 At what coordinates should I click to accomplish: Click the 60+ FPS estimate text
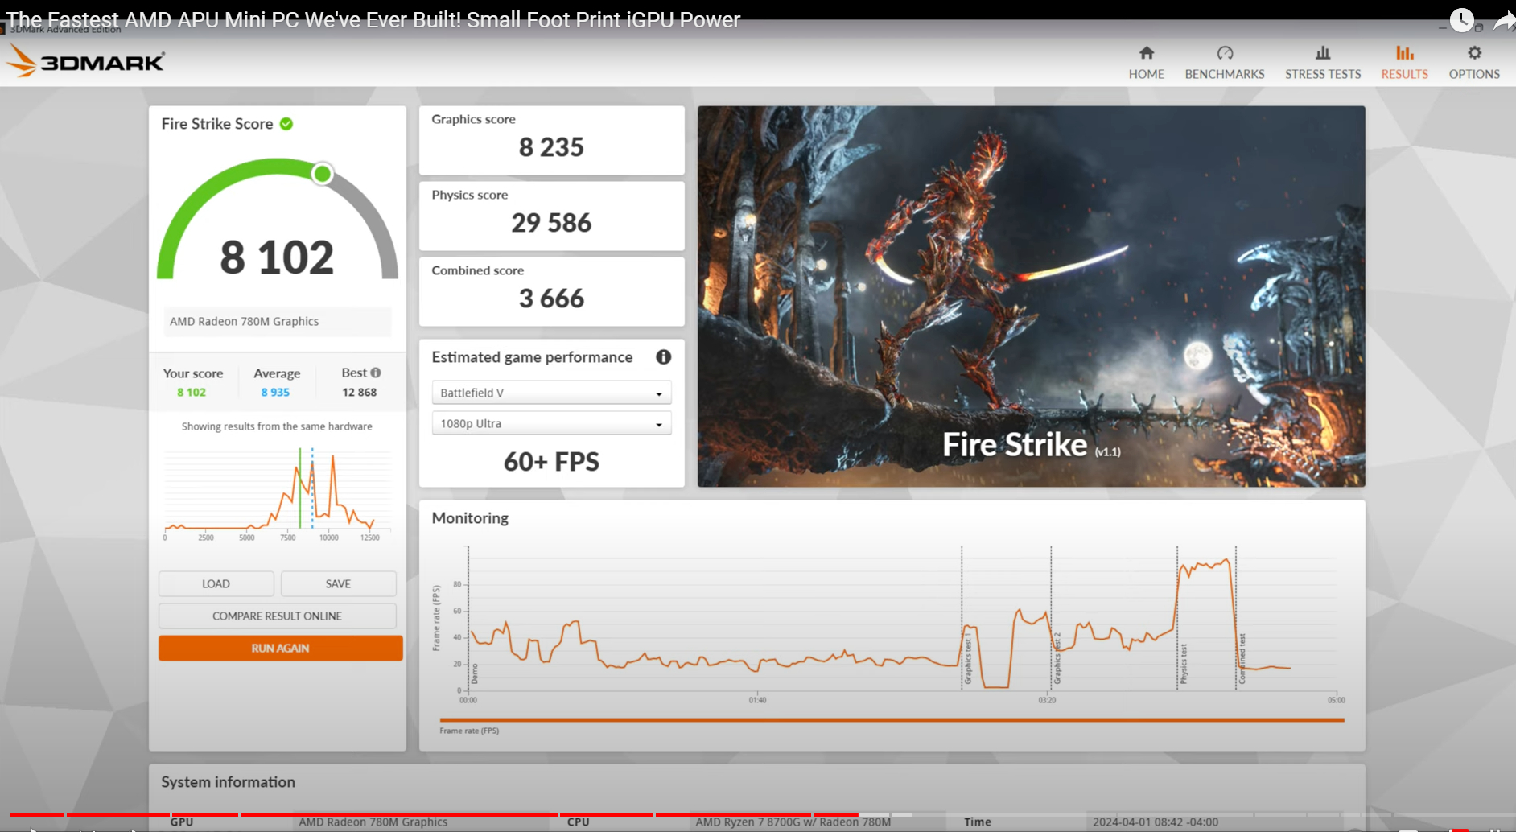pos(551,462)
